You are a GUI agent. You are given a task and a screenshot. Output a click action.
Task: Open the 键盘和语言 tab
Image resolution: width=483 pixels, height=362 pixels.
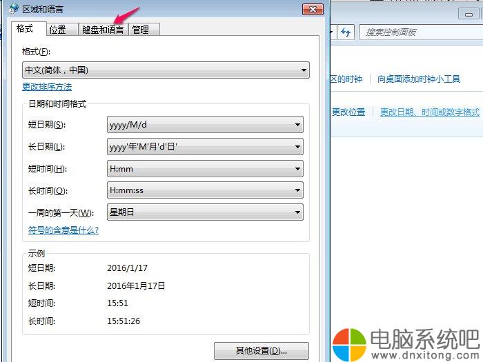pos(103,30)
